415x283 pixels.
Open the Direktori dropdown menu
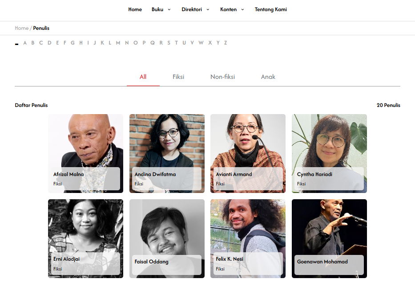tap(195, 9)
